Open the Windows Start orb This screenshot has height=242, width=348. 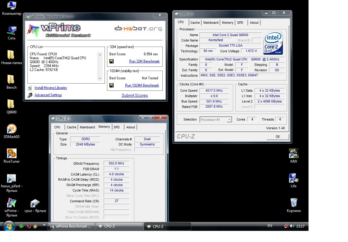tap(8, 226)
